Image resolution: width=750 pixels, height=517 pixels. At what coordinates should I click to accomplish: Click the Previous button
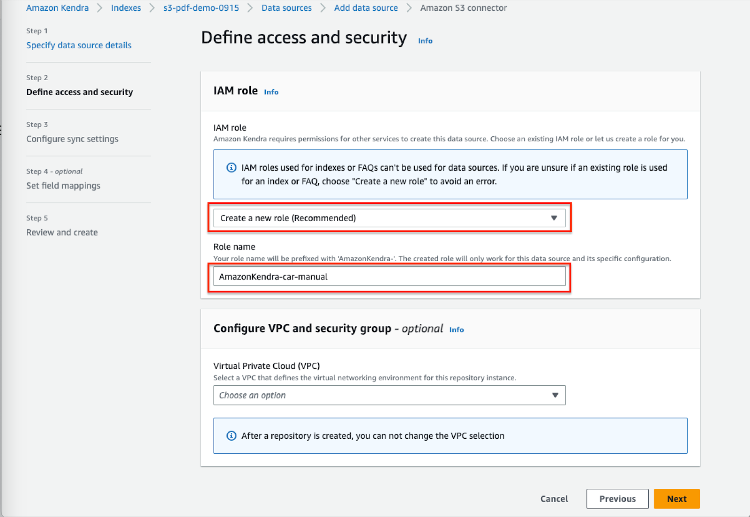click(617, 499)
